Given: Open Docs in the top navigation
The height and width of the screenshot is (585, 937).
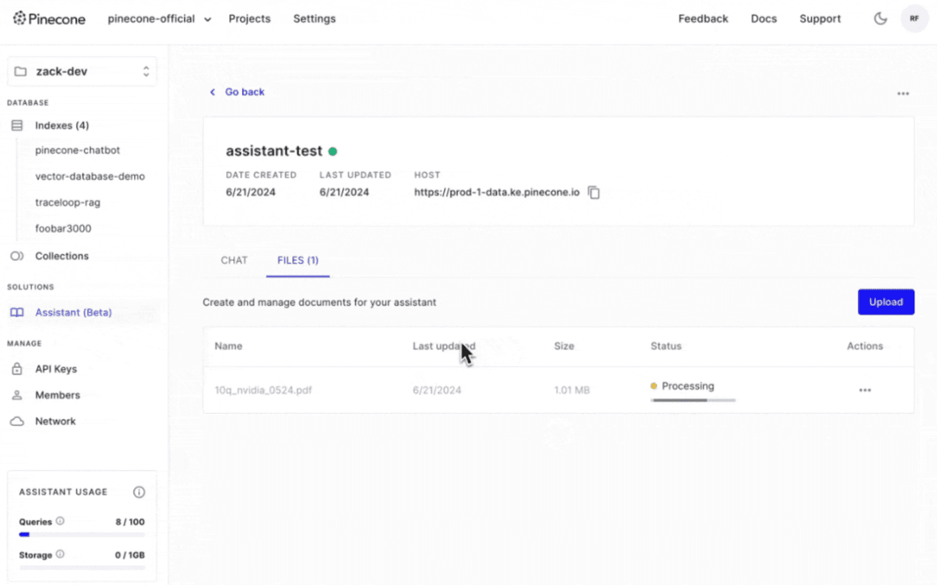Looking at the screenshot, I should click(x=763, y=19).
